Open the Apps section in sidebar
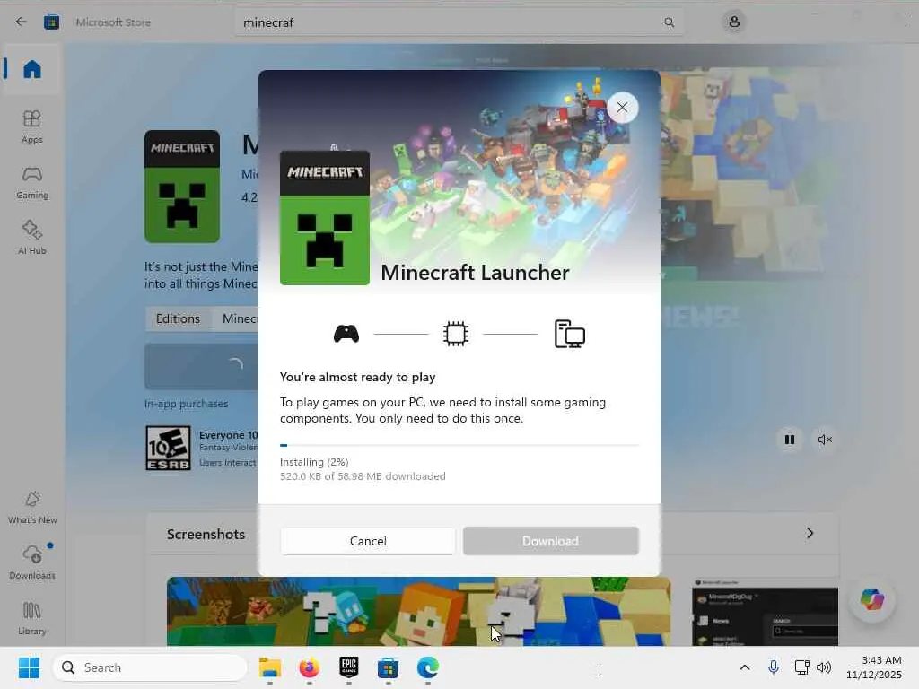 click(32, 126)
